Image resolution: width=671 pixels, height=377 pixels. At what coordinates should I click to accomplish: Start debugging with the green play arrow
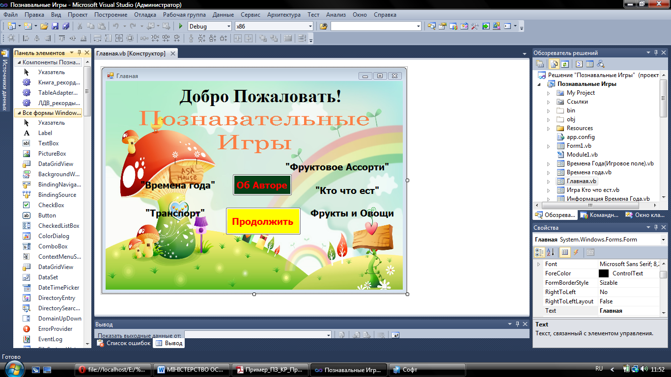pos(181,26)
